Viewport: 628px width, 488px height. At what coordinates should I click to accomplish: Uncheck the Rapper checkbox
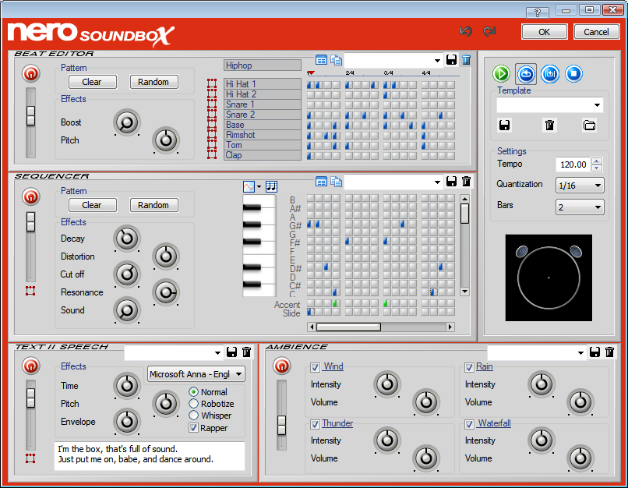(194, 428)
